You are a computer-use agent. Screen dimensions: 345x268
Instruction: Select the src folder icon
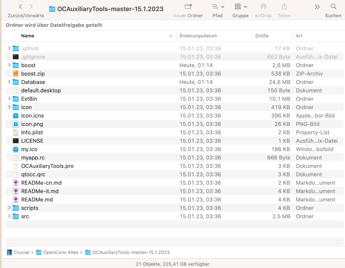[x=16, y=216]
